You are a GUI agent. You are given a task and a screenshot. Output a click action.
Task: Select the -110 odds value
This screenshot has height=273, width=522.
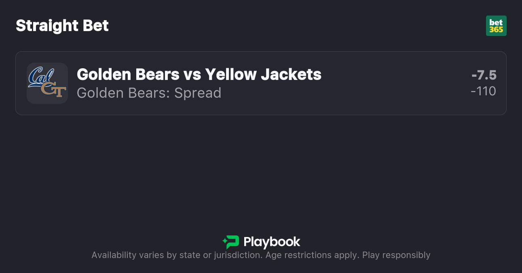(x=483, y=91)
